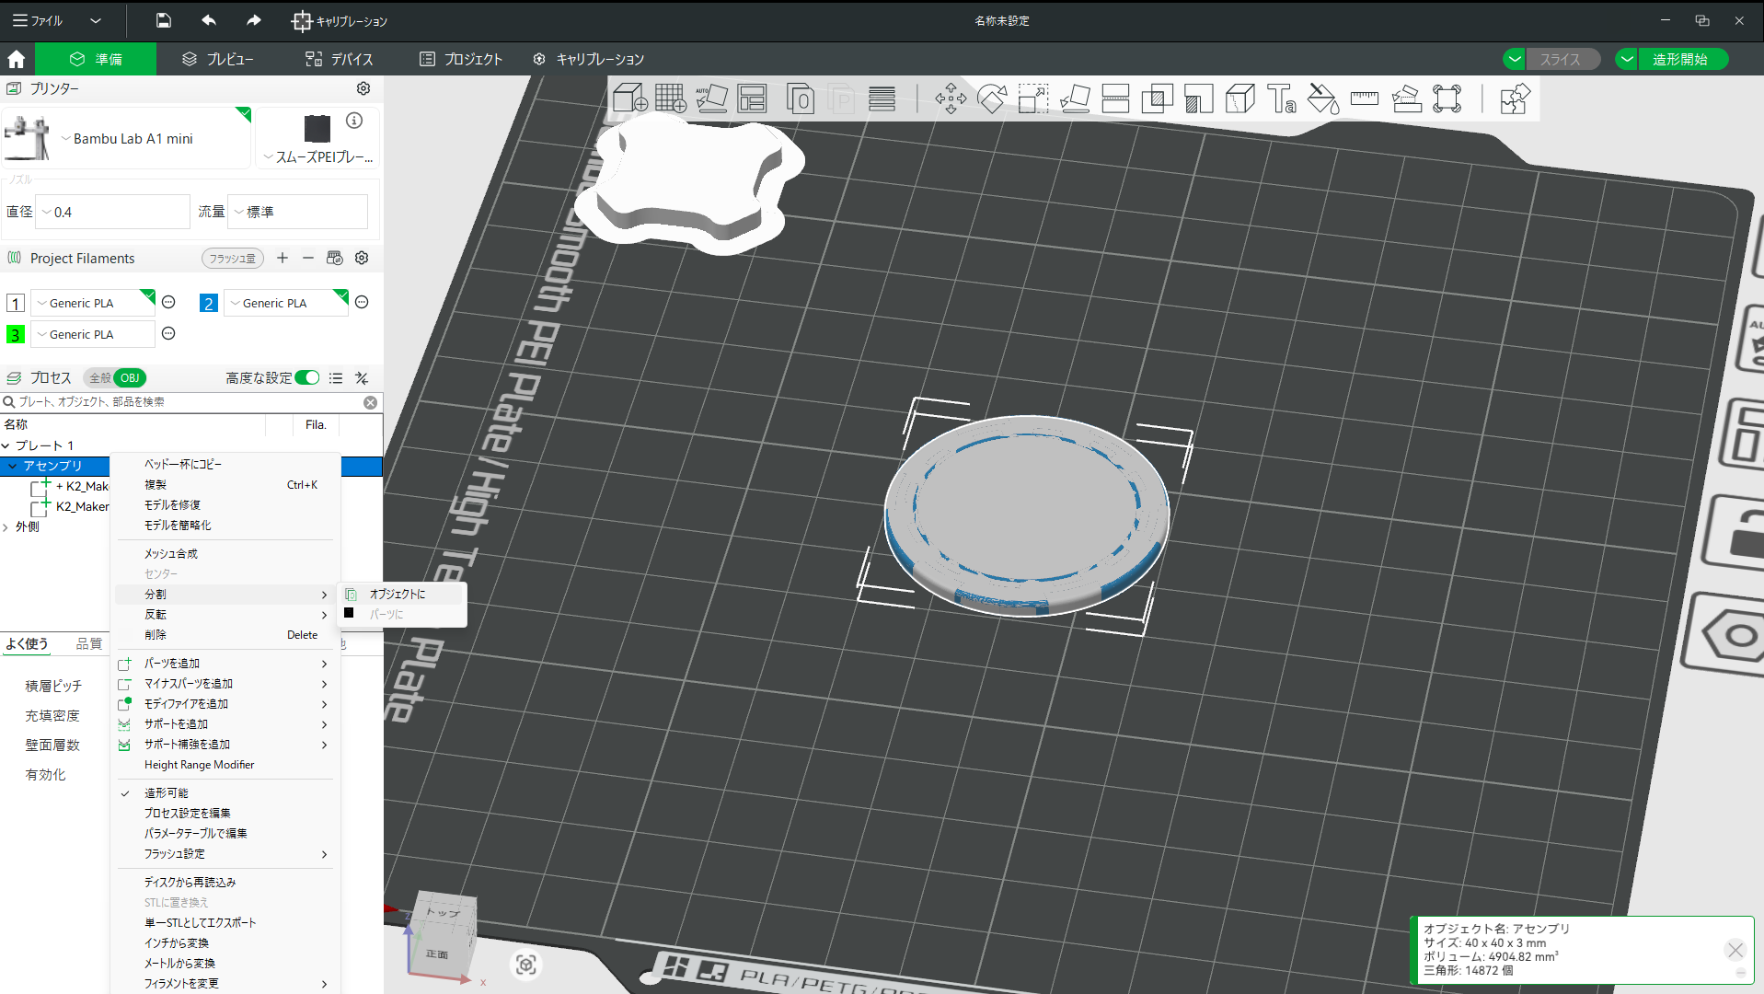Image resolution: width=1764 pixels, height=994 pixels.
Task: Open the 造形開始 dropdown arrow
Action: (1627, 59)
